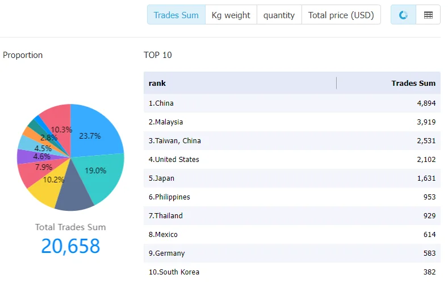Click the 10.South Korea row label
This screenshot has width=448, height=287.
click(174, 272)
